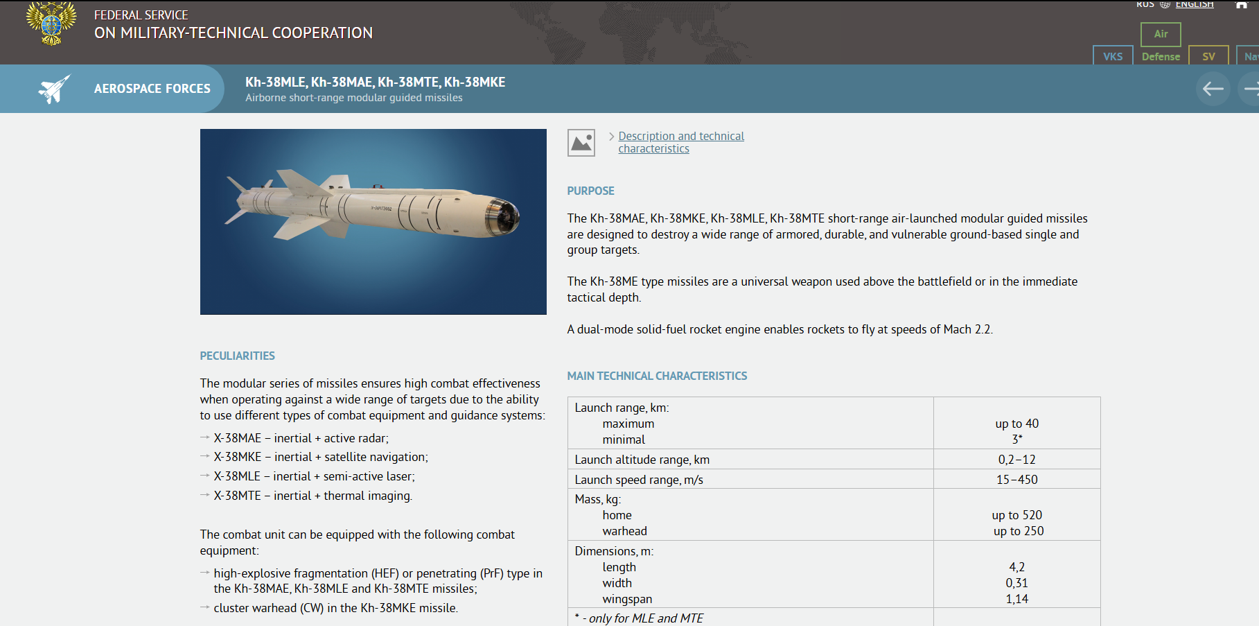1259x626 pixels.
Task: Open the Air Defense category tab
Action: tap(1161, 44)
